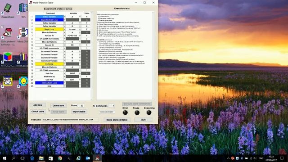Click the Executing indicator LED

pyautogui.click(x=149, y=112)
